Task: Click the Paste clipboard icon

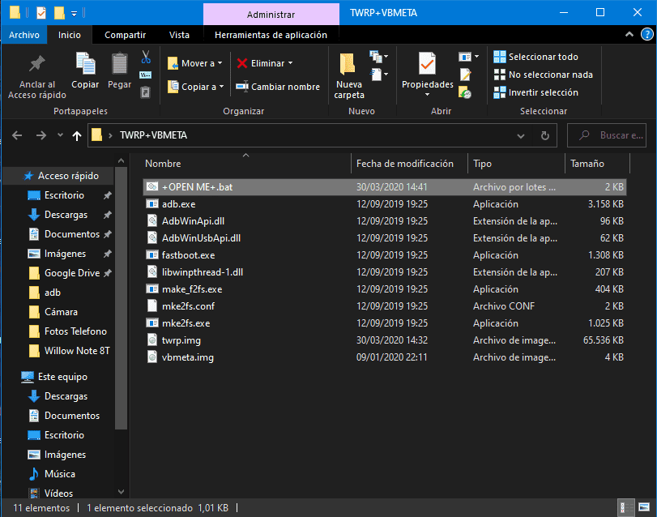Action: click(119, 70)
